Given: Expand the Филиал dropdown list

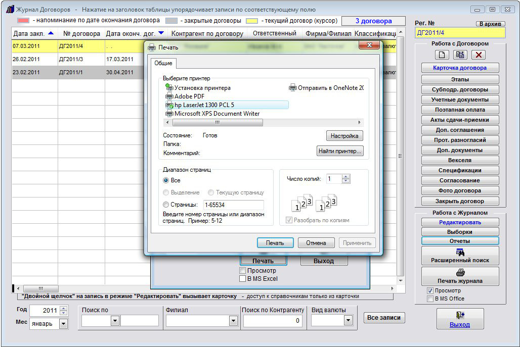Looking at the screenshot, I should click(233, 320).
